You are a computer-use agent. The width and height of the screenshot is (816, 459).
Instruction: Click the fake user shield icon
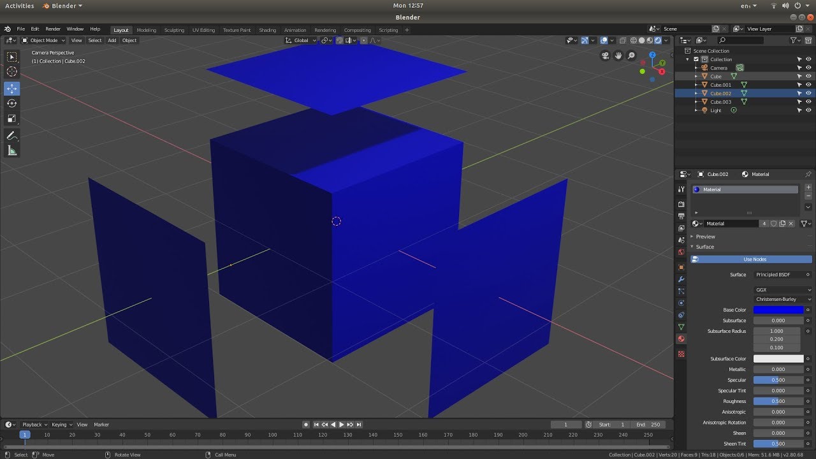(x=774, y=224)
